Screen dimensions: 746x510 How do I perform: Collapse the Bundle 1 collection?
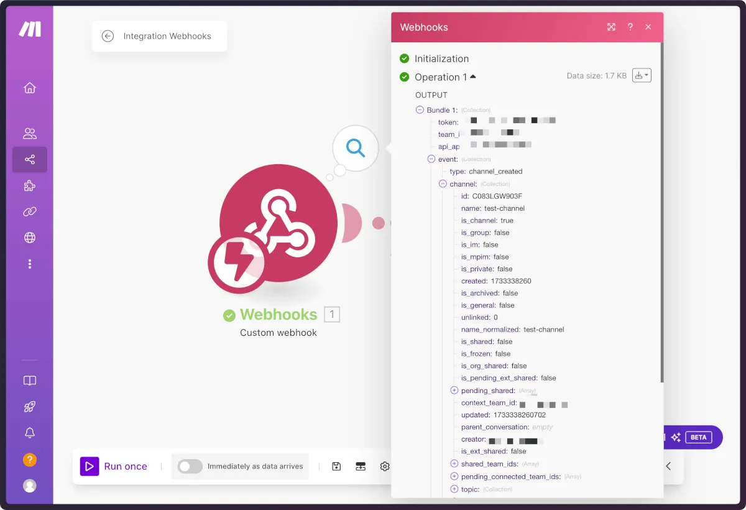(x=420, y=110)
